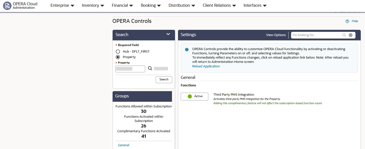The height and width of the screenshot is (149, 365).
Task: Select the General group link
Action: click(x=124, y=145)
